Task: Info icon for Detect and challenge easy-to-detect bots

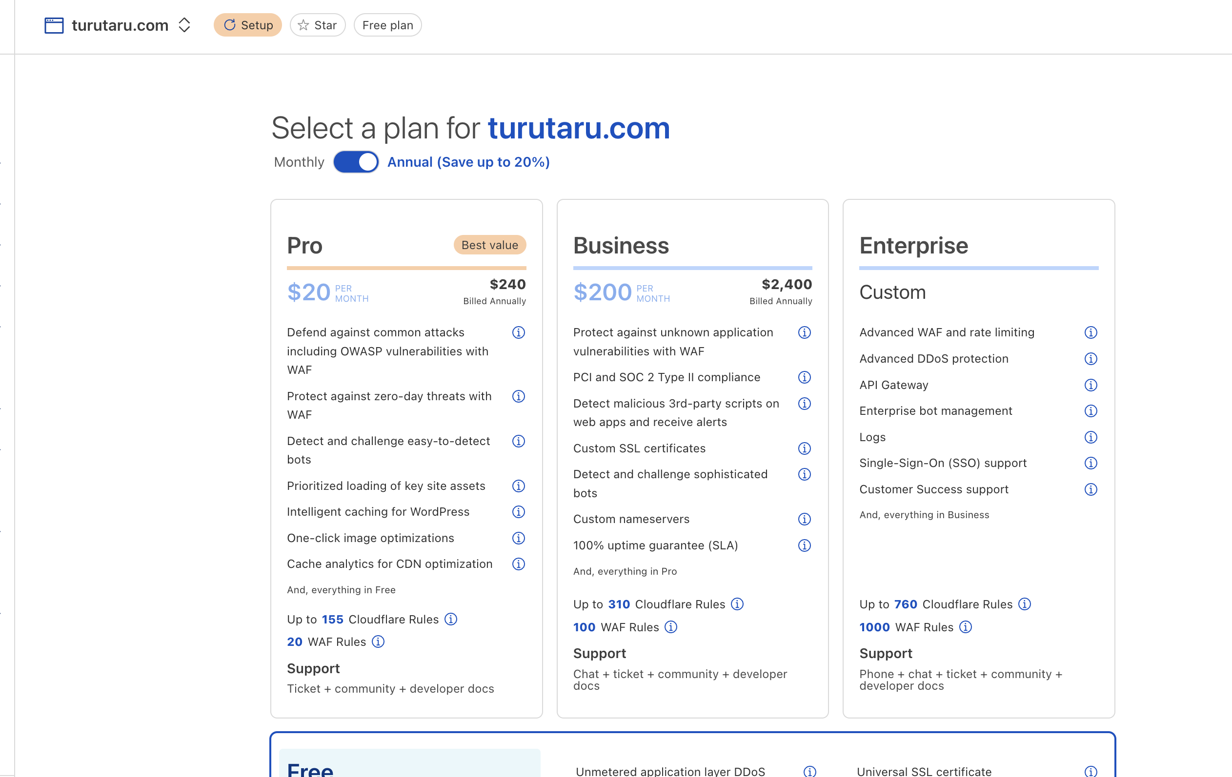Action: click(x=518, y=441)
